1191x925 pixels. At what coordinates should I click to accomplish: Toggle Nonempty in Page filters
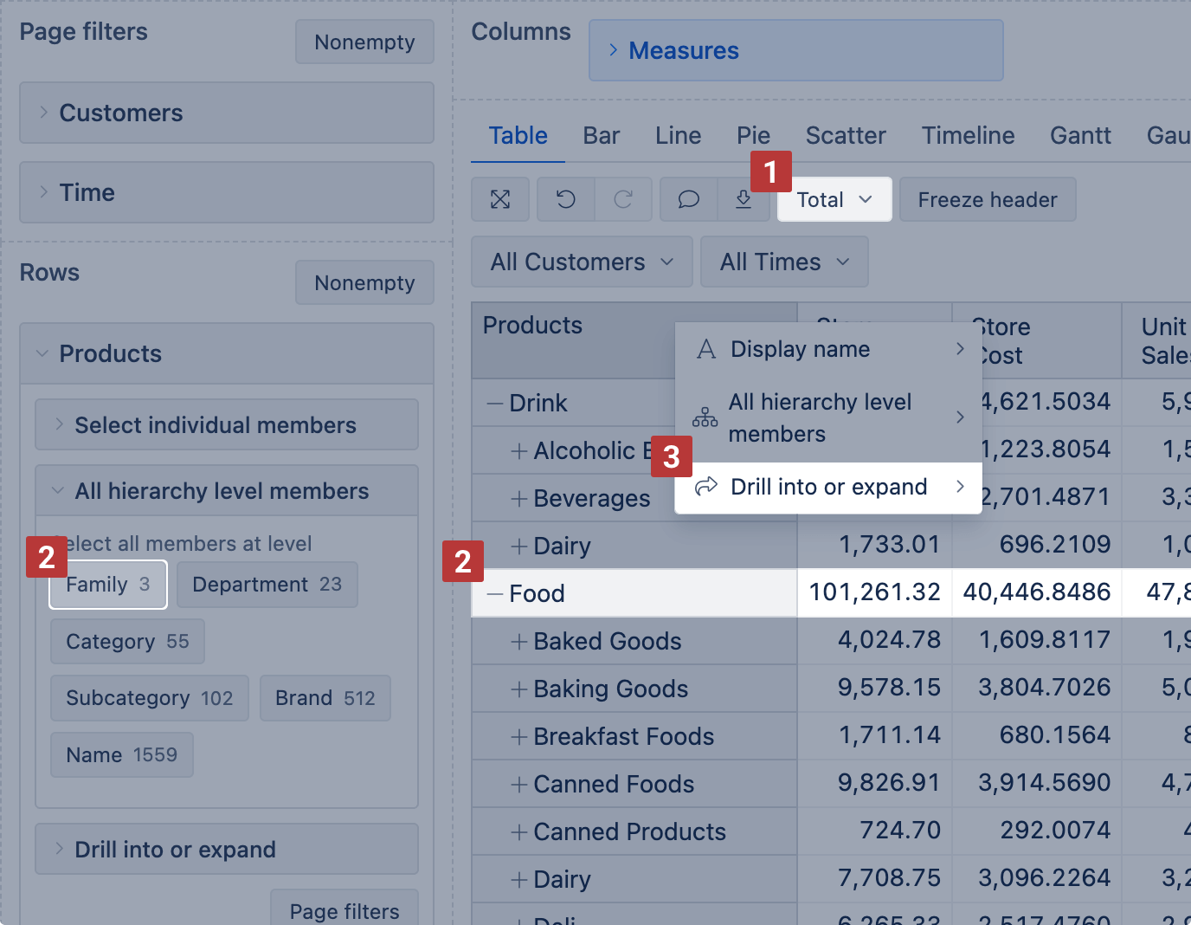(x=364, y=42)
